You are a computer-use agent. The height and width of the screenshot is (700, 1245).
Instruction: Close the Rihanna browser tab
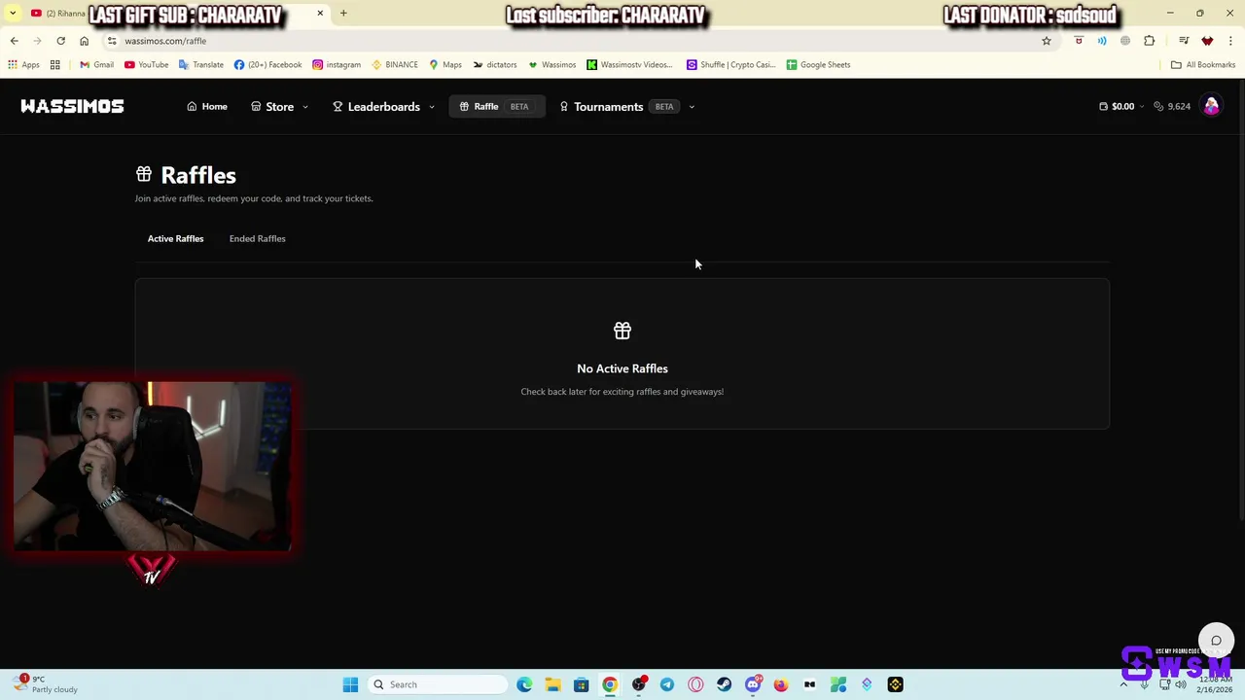[x=320, y=13]
